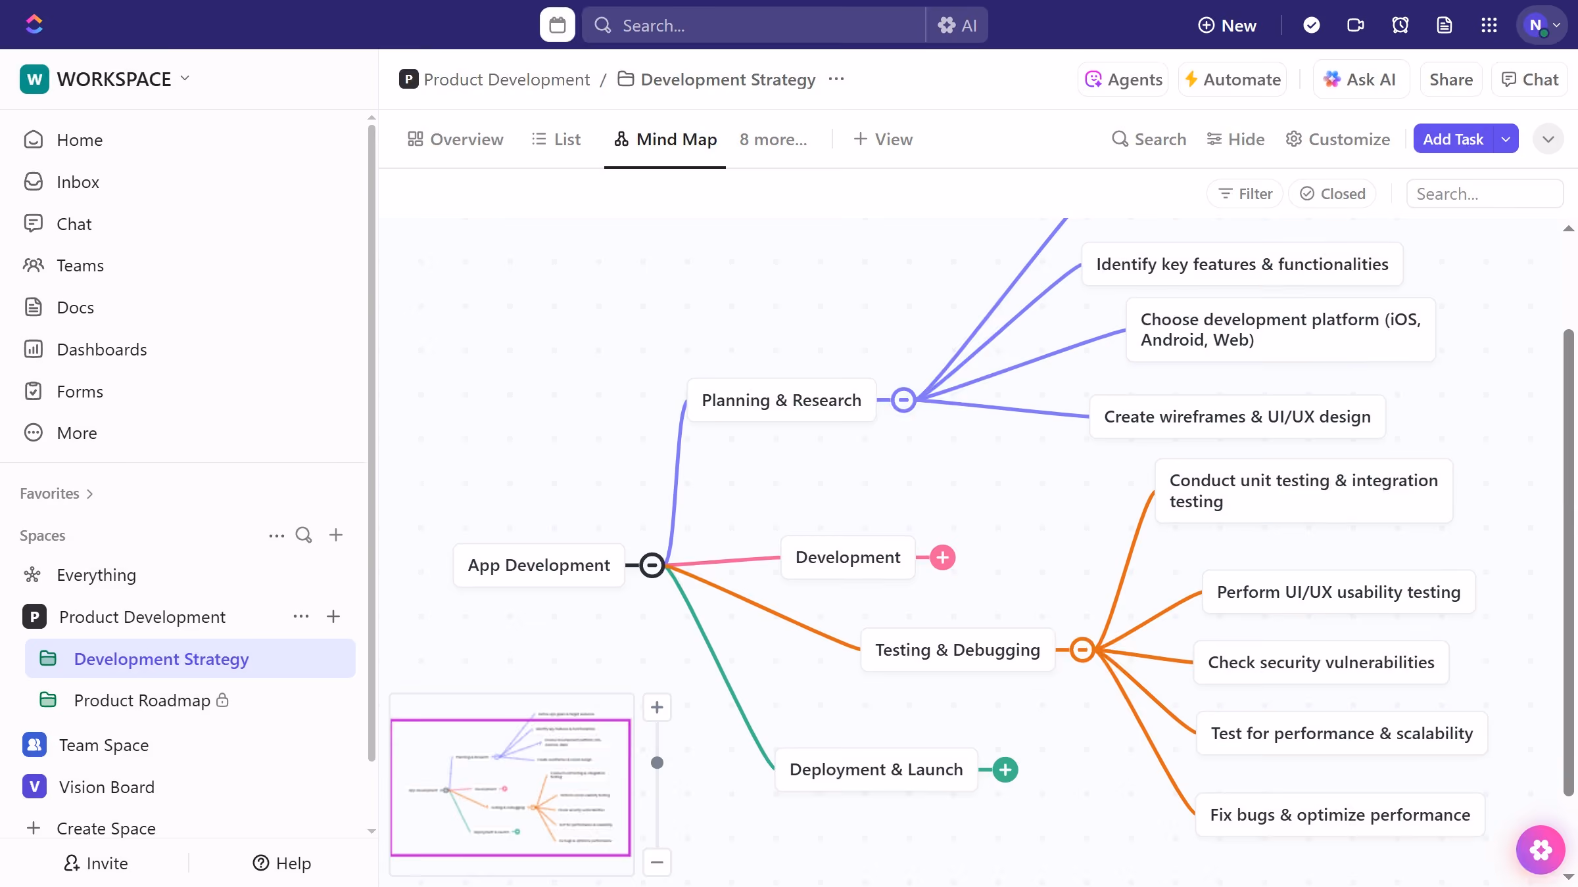Expand Development node plus button

(x=943, y=558)
